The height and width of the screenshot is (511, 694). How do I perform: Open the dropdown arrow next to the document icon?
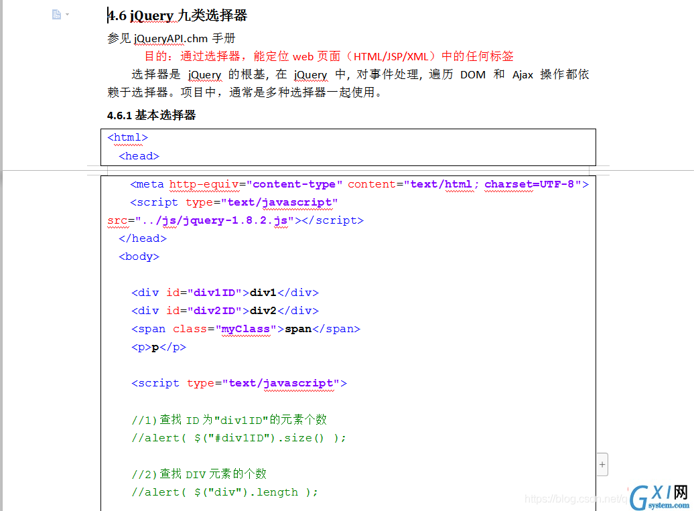(67, 15)
